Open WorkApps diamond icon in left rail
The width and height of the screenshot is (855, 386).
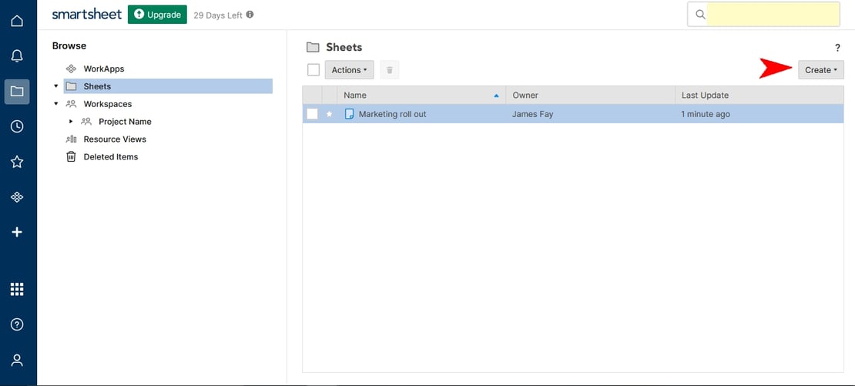[17, 197]
